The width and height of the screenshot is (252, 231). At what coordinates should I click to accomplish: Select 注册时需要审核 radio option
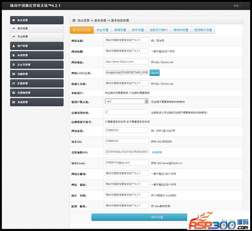pyautogui.click(x=130, y=93)
